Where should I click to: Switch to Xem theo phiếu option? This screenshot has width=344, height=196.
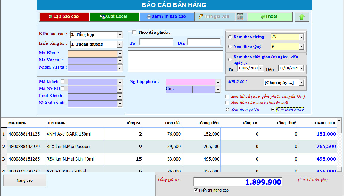click(x=228, y=110)
